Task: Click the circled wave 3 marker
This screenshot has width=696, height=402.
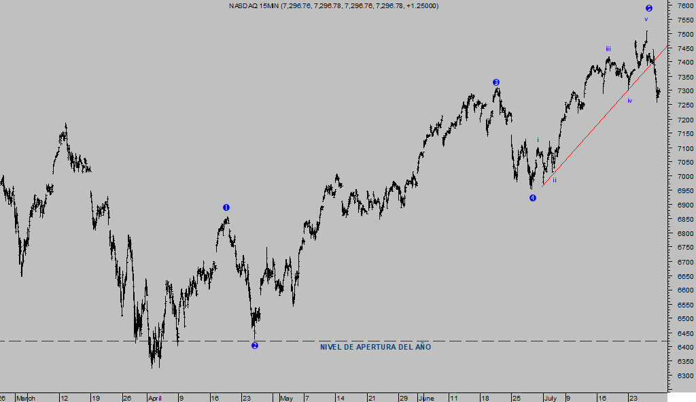Action: (496, 82)
